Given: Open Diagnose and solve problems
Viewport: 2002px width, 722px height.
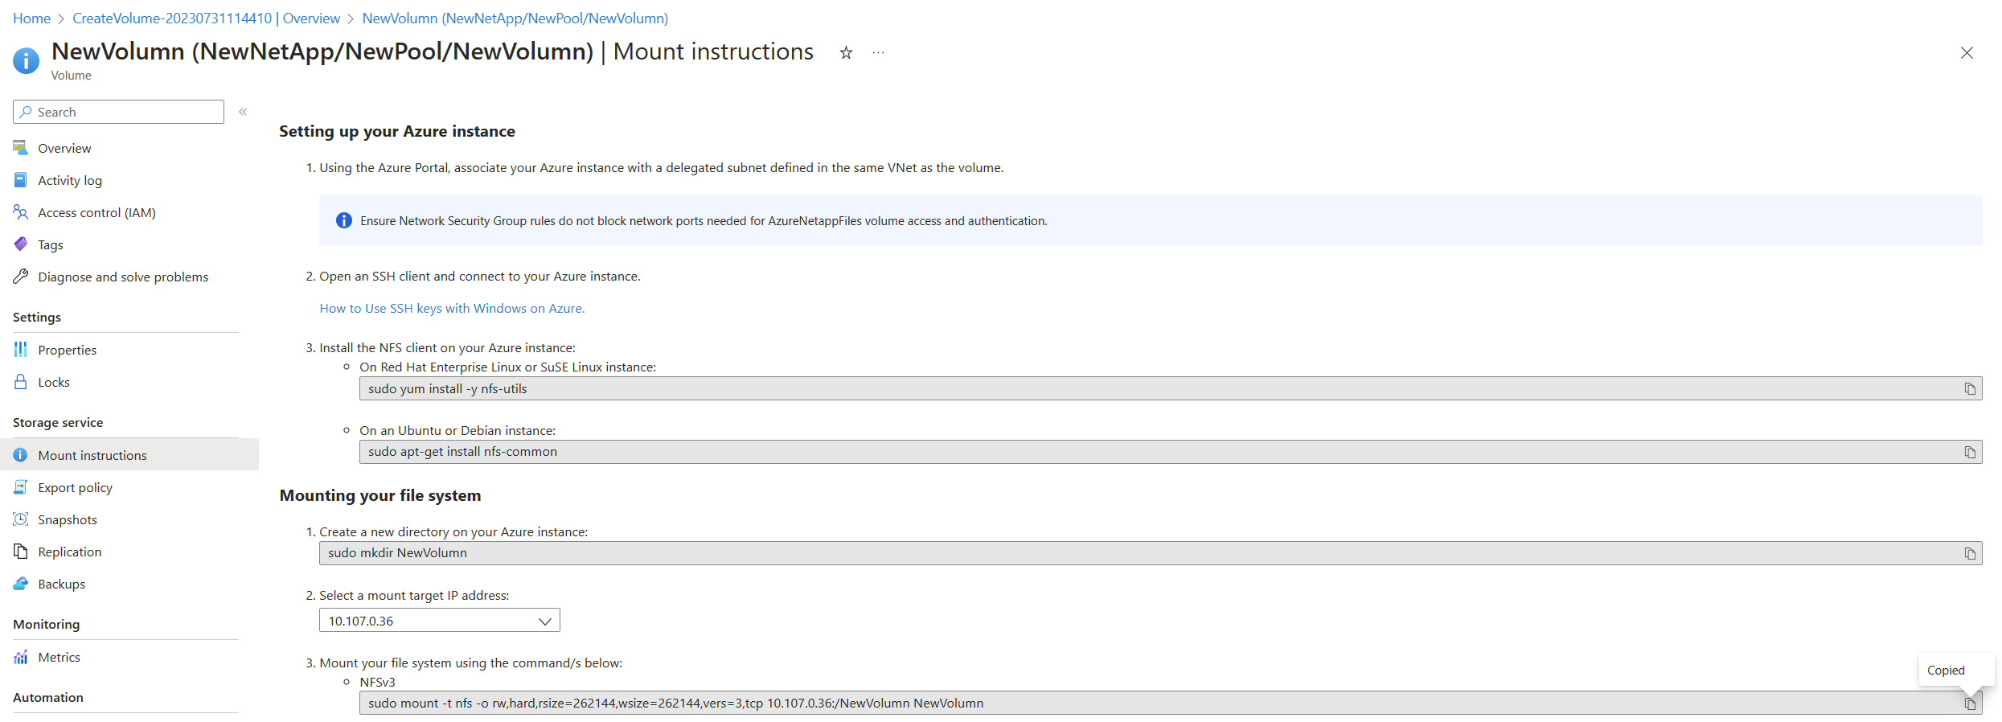Looking at the screenshot, I should tap(123, 277).
